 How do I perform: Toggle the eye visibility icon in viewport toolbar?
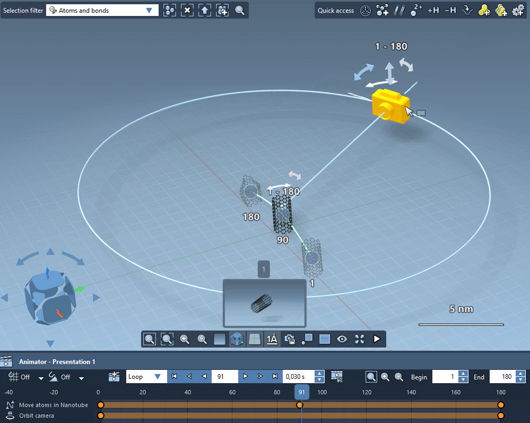pos(342,339)
